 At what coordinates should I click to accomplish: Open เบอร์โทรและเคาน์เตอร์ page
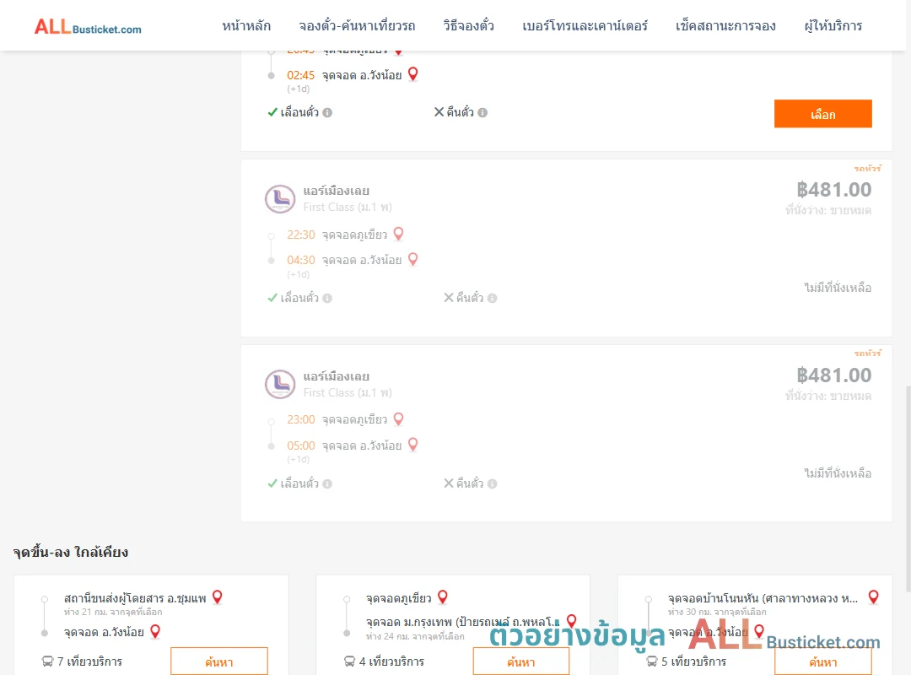(x=585, y=26)
